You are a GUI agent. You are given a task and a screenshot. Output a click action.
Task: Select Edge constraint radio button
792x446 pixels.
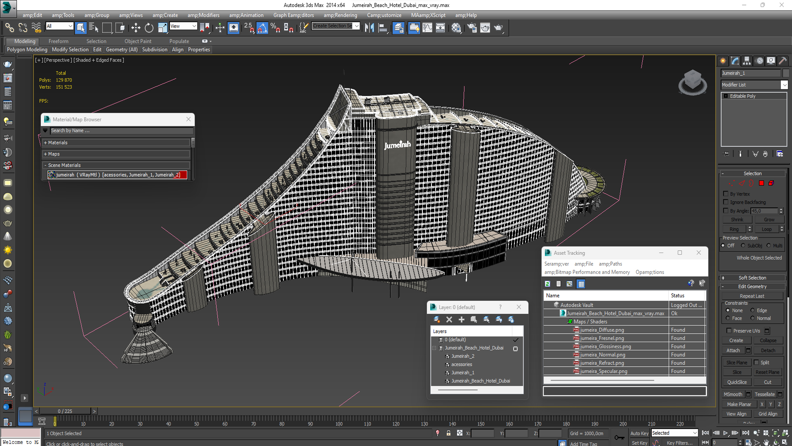[752, 311]
